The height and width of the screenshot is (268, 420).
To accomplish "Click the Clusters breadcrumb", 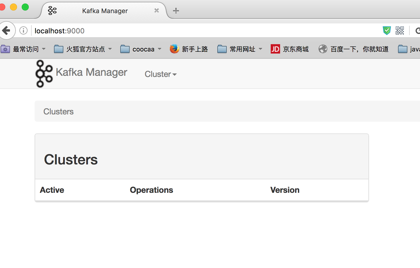I will click(x=58, y=111).
